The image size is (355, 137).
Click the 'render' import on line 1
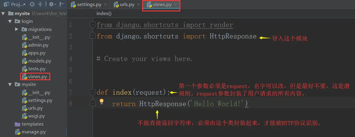point(221,25)
